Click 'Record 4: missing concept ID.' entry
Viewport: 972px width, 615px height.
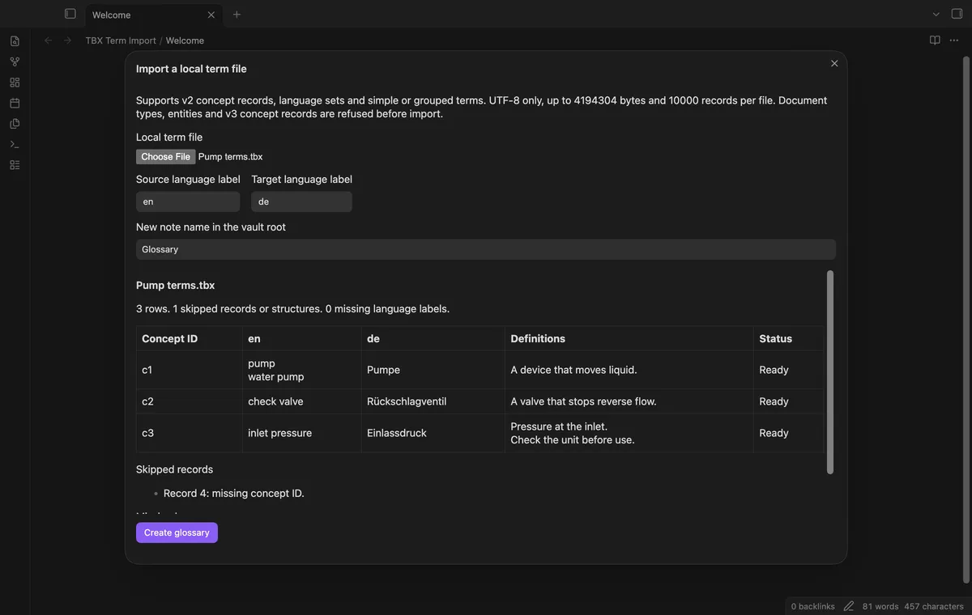[233, 494]
